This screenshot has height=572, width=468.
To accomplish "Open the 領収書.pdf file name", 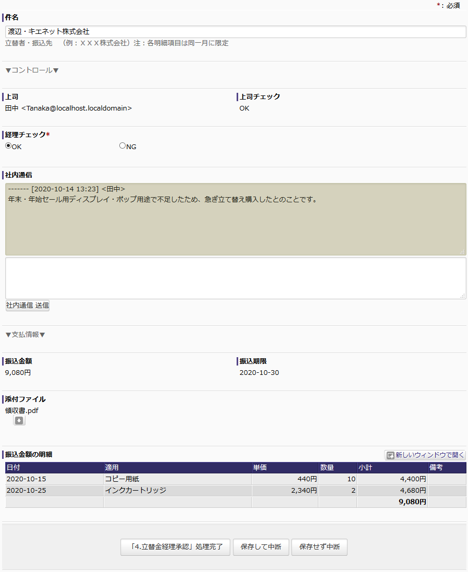I will pos(22,410).
